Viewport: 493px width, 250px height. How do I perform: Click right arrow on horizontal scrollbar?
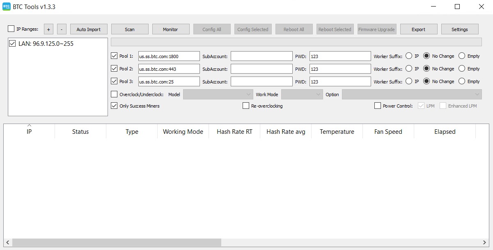[486, 243]
